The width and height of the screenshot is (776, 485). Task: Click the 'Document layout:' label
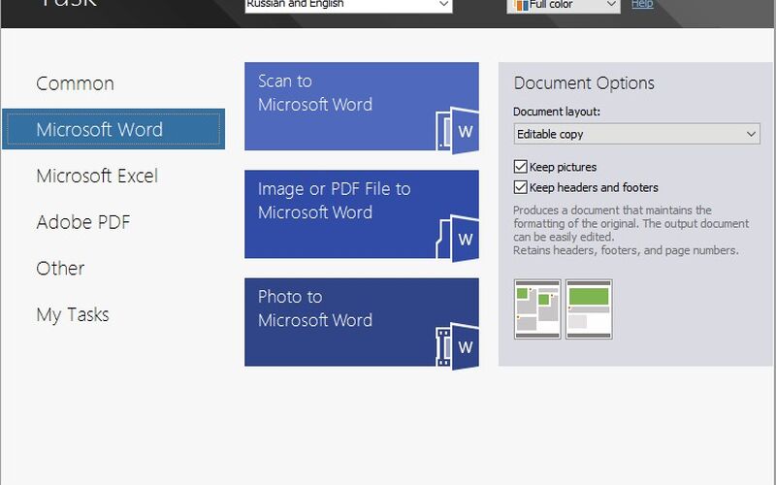coord(556,112)
